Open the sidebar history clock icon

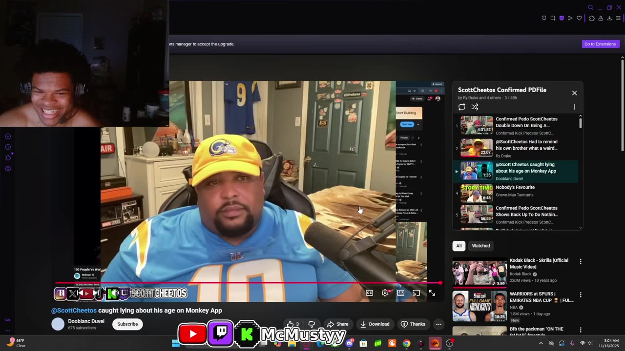tap(8, 147)
